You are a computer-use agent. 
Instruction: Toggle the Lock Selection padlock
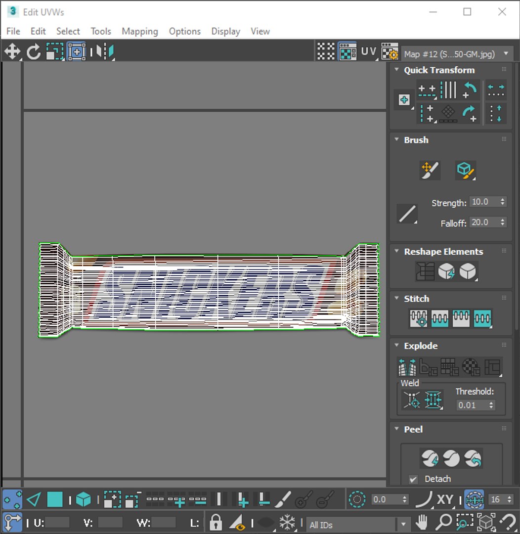tap(216, 522)
